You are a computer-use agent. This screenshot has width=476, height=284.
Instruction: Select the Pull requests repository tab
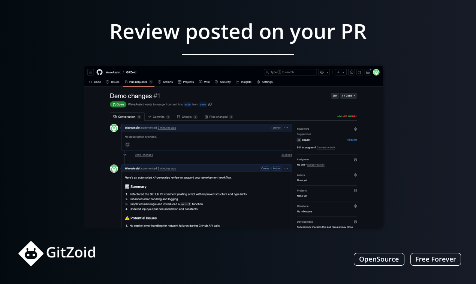139,82
